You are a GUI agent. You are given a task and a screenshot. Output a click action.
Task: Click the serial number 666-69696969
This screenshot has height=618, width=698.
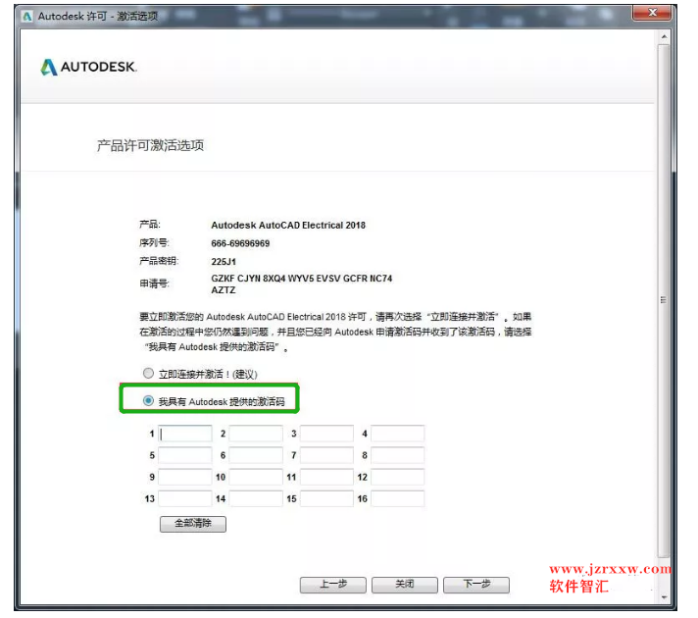click(x=240, y=243)
